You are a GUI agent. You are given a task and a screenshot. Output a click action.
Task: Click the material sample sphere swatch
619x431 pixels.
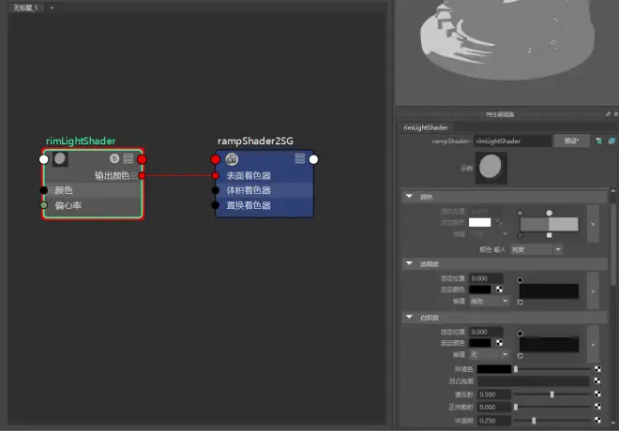pyautogui.click(x=491, y=167)
